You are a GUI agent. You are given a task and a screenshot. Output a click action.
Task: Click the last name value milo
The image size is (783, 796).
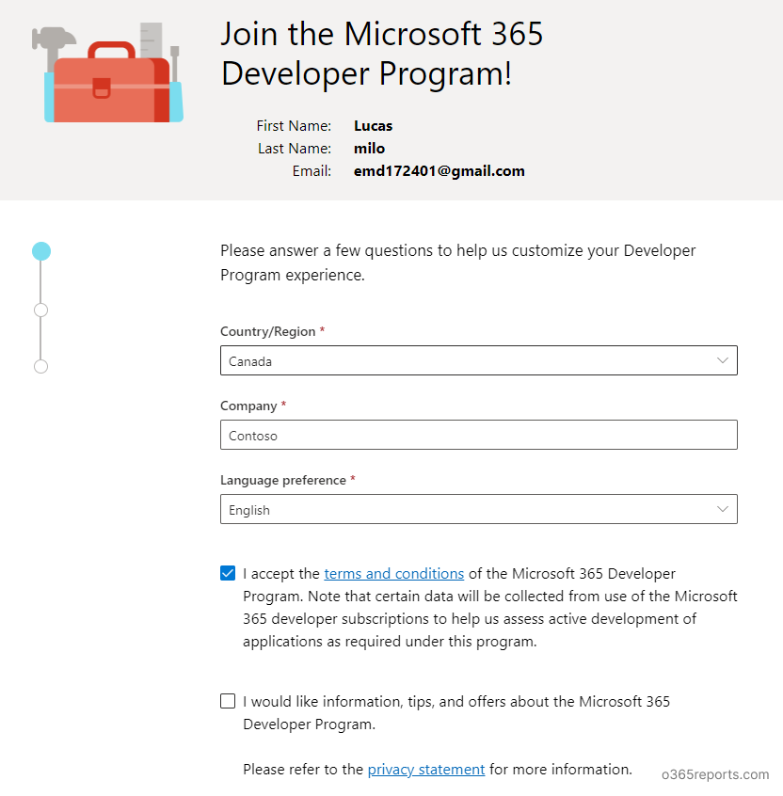click(x=369, y=149)
